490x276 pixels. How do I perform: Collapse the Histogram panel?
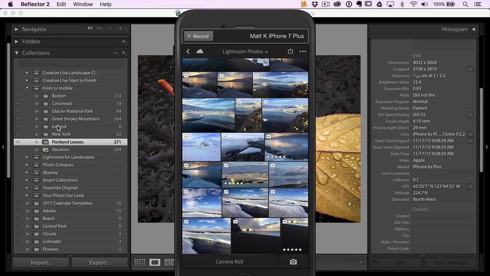(x=473, y=29)
